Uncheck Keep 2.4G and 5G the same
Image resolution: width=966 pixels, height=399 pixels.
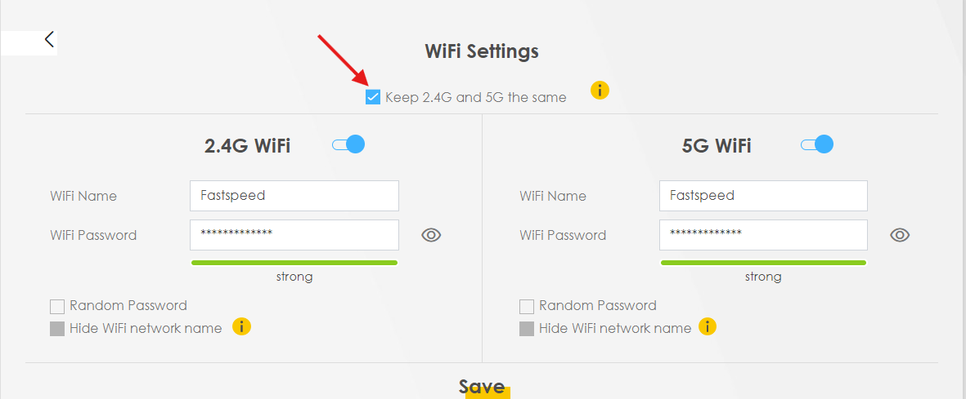click(x=374, y=98)
